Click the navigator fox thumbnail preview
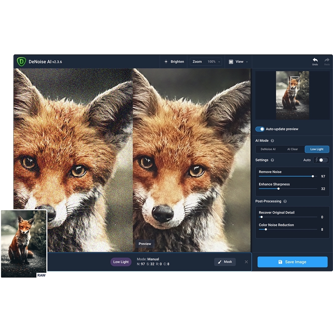333x333 pixels. coord(292,95)
